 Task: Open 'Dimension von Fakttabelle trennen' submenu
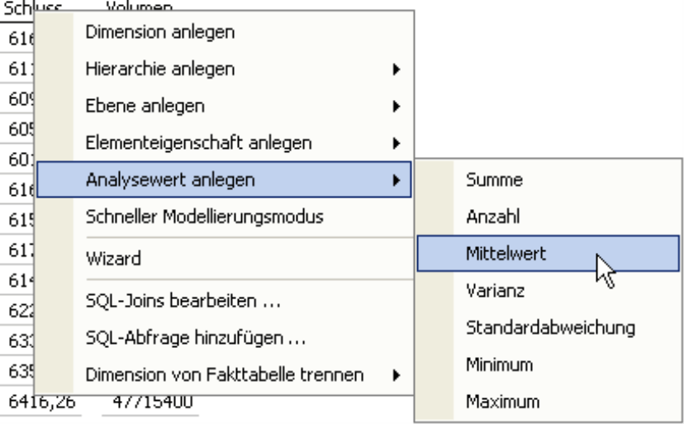coord(225,374)
